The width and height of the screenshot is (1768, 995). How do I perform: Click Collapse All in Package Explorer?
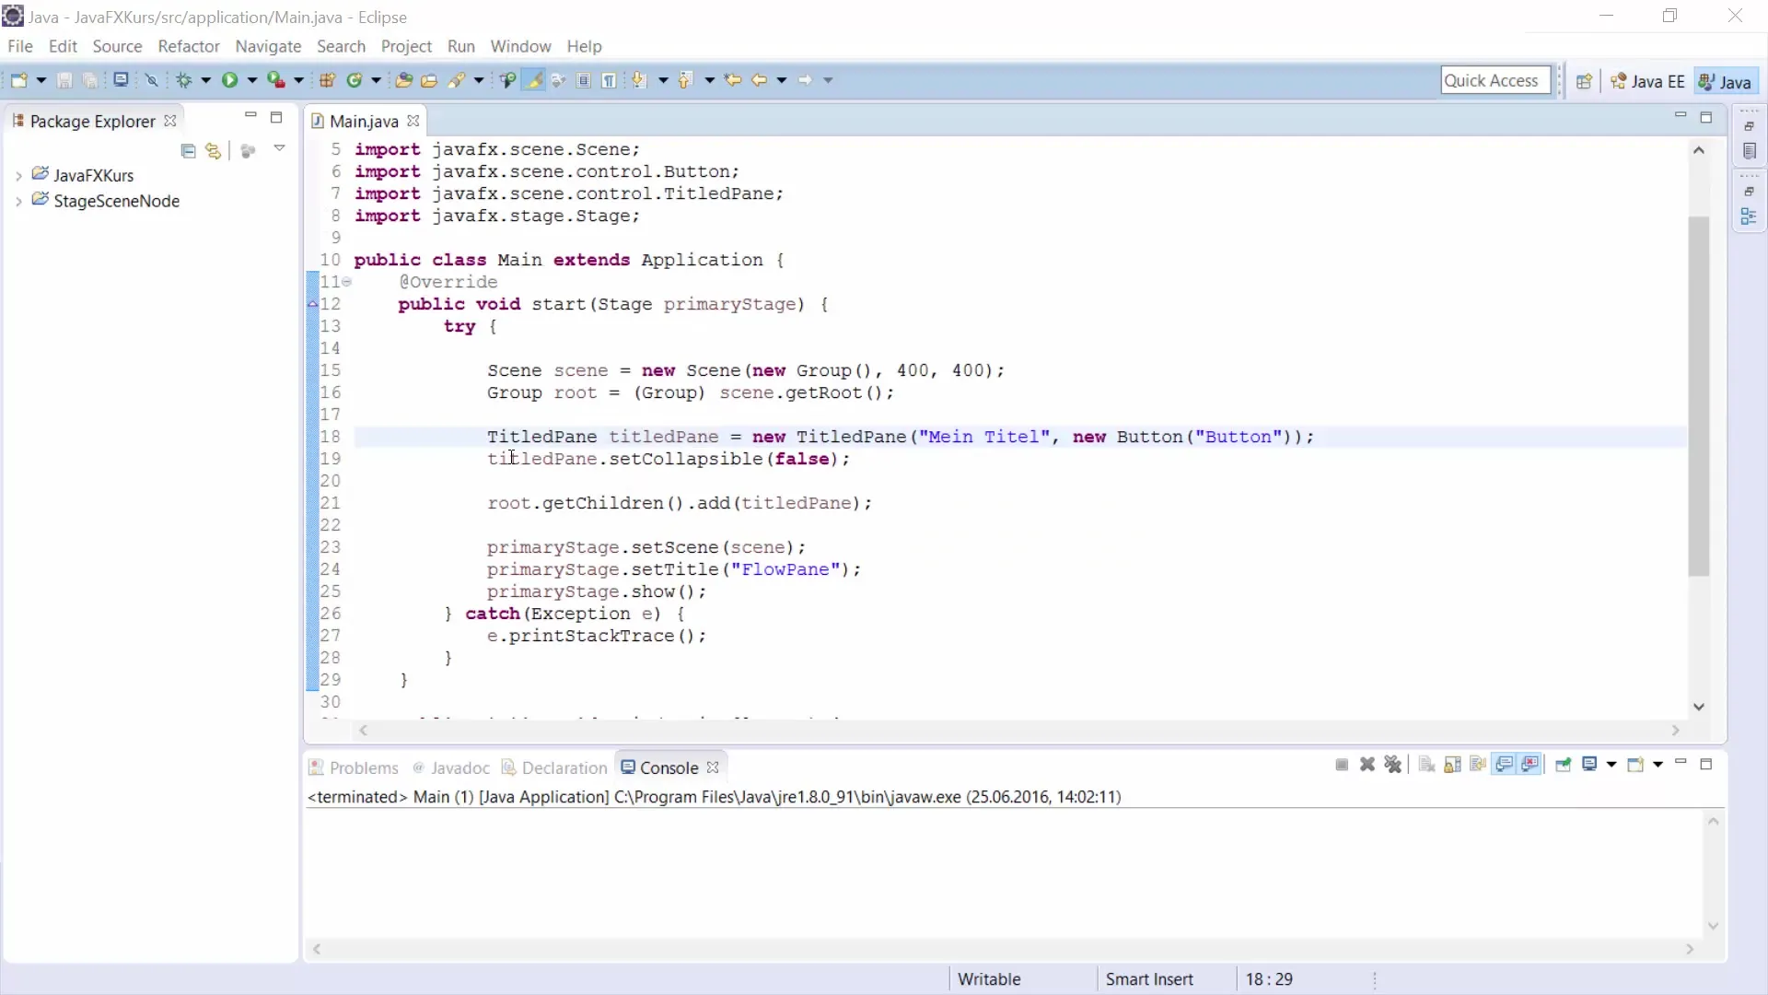(x=189, y=150)
